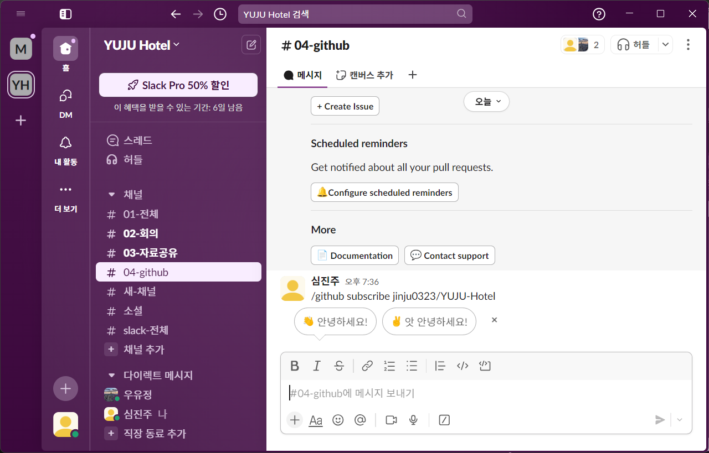Open history clock icon
The height and width of the screenshot is (453, 709).
coord(220,14)
